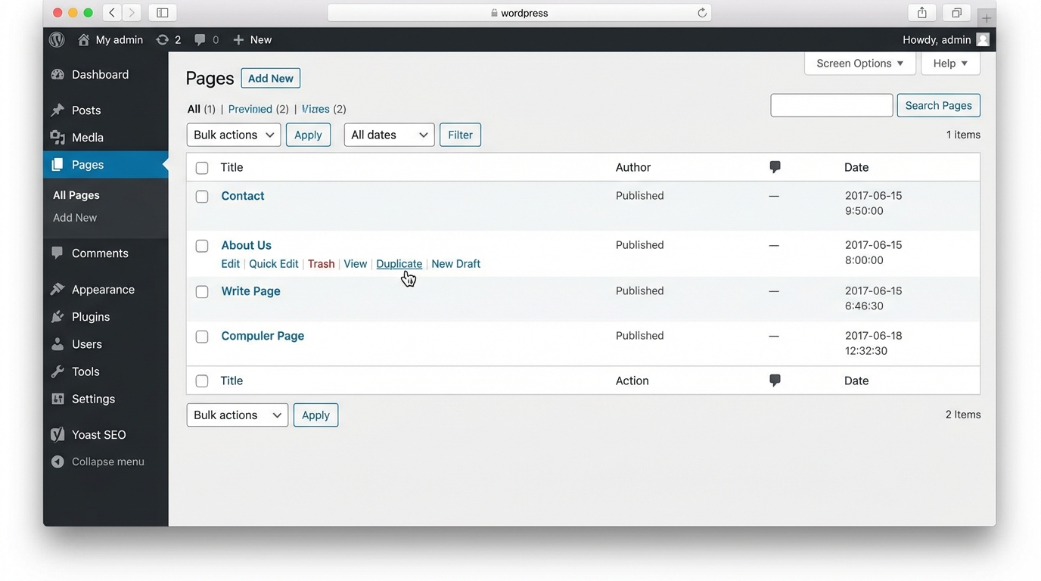Open the All dates dropdown
Image resolution: width=1041 pixels, height=581 pixels.
[x=388, y=134]
